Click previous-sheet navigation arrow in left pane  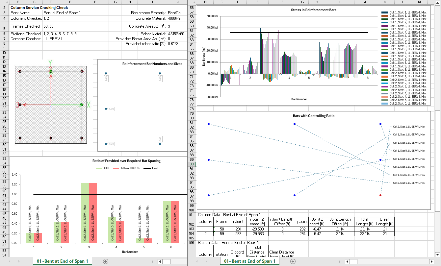(10, 261)
